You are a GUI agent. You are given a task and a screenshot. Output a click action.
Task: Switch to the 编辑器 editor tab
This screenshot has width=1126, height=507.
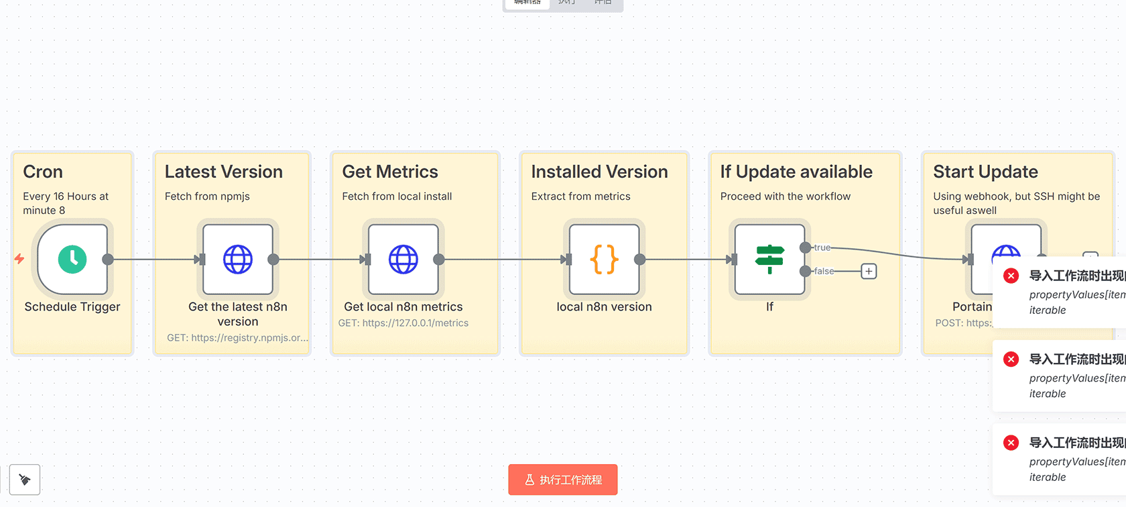(527, 3)
